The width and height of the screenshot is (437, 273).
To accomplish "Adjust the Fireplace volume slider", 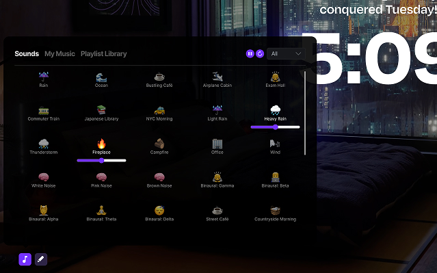I will coord(101,160).
